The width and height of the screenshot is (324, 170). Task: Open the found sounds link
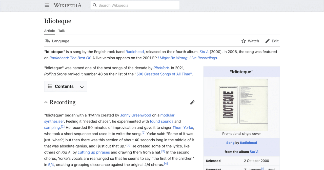click(x=161, y=122)
